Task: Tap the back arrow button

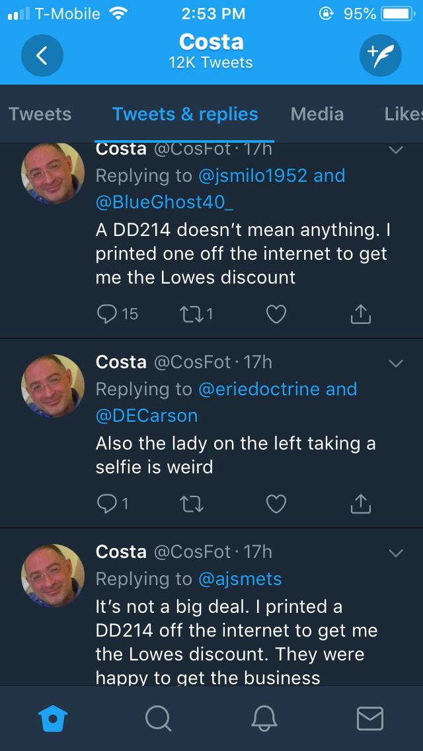Action: coord(42,56)
